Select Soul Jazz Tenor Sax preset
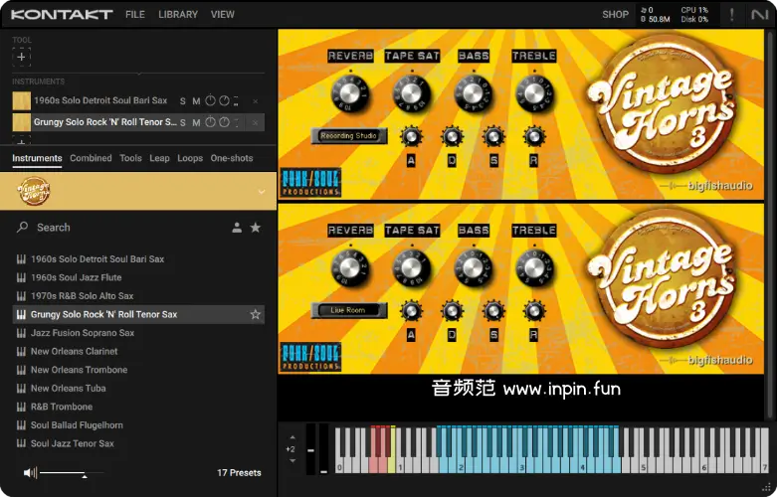The width and height of the screenshot is (777, 497). pyautogui.click(x=138, y=443)
